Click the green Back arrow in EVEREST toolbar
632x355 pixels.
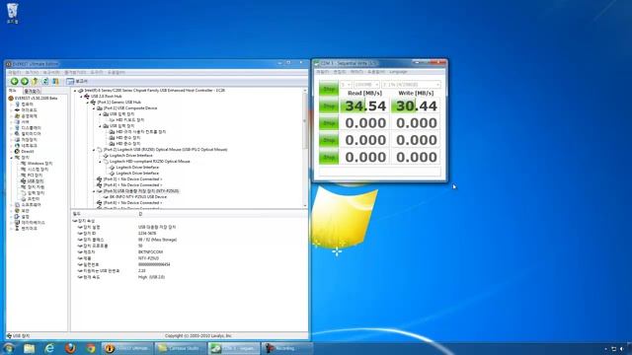pos(14,81)
